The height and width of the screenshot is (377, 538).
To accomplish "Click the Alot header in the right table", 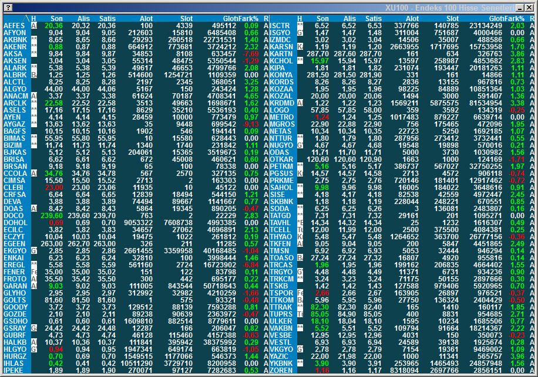I will point(412,19).
